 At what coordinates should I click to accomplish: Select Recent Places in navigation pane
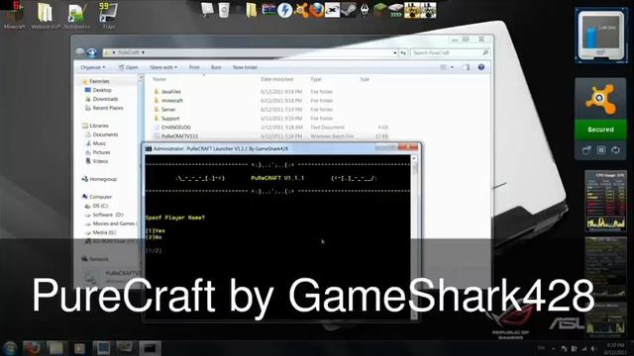pos(108,108)
